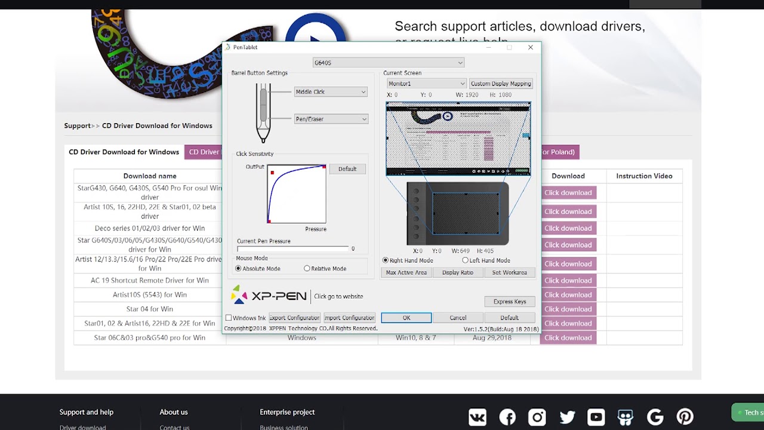Click download for Star01, 02 & Artist16 row

(568, 324)
